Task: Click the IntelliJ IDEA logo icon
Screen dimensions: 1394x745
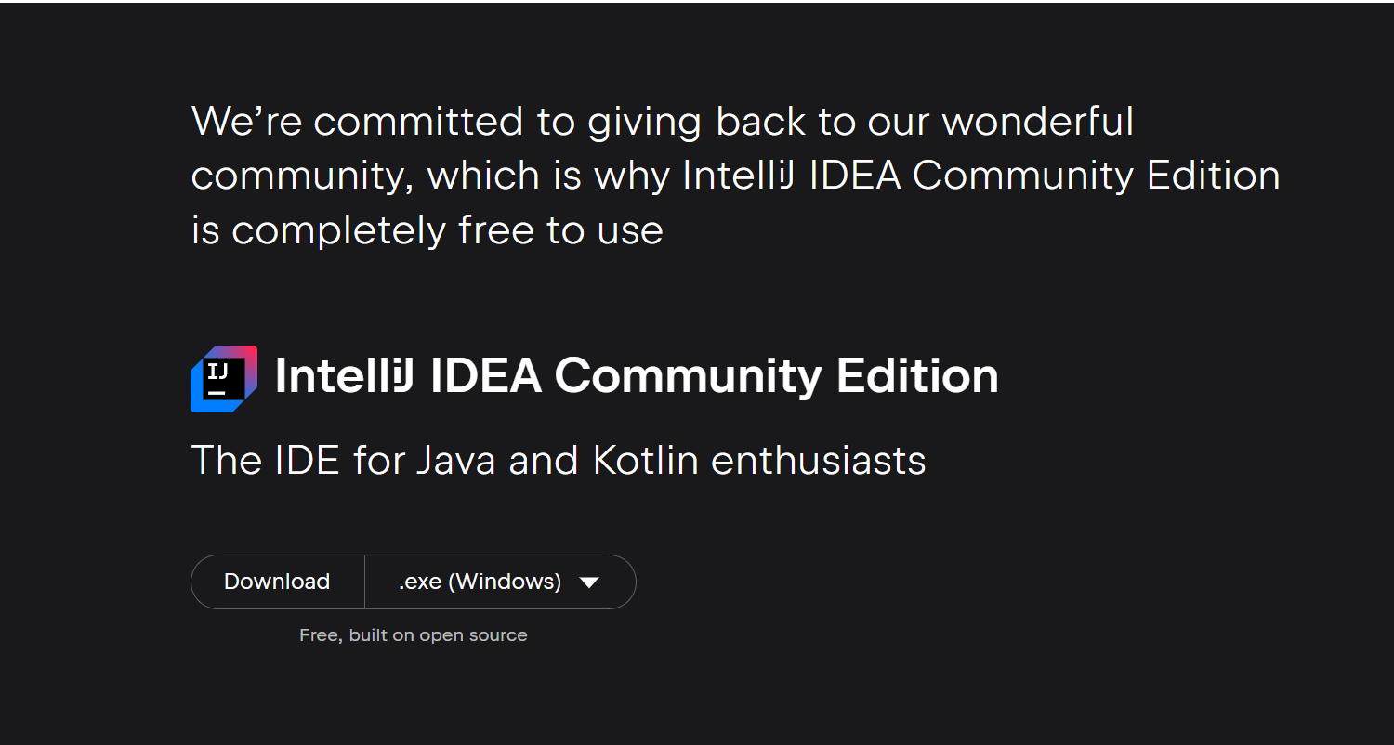Action: pos(224,378)
